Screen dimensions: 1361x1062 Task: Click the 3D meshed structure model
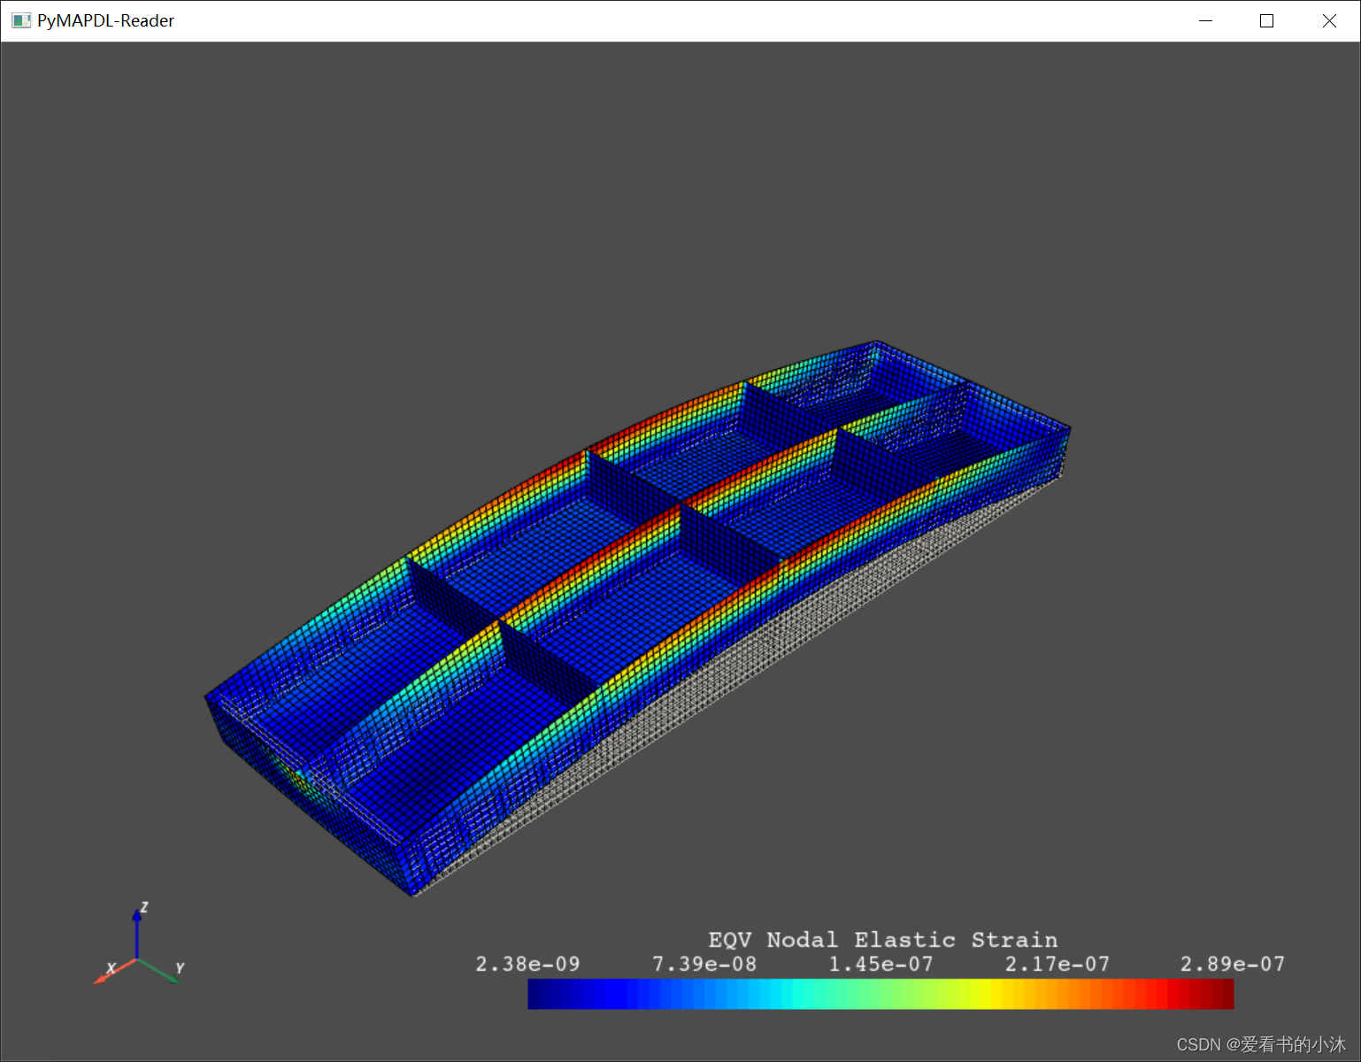click(637, 618)
